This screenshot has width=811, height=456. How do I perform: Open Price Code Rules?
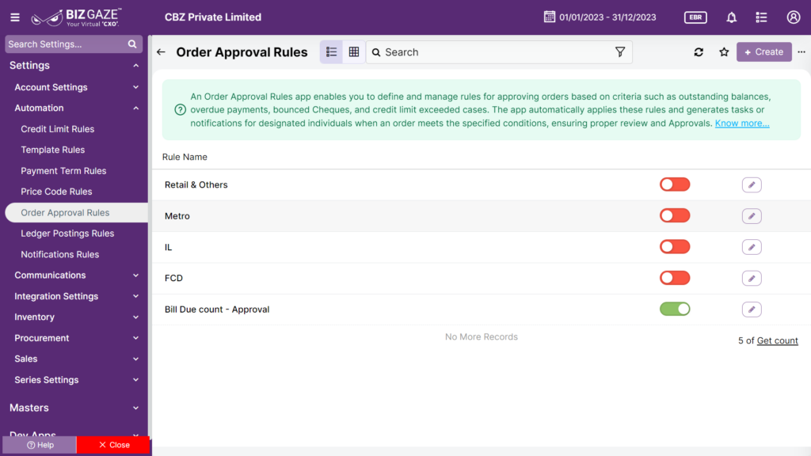[56, 192]
